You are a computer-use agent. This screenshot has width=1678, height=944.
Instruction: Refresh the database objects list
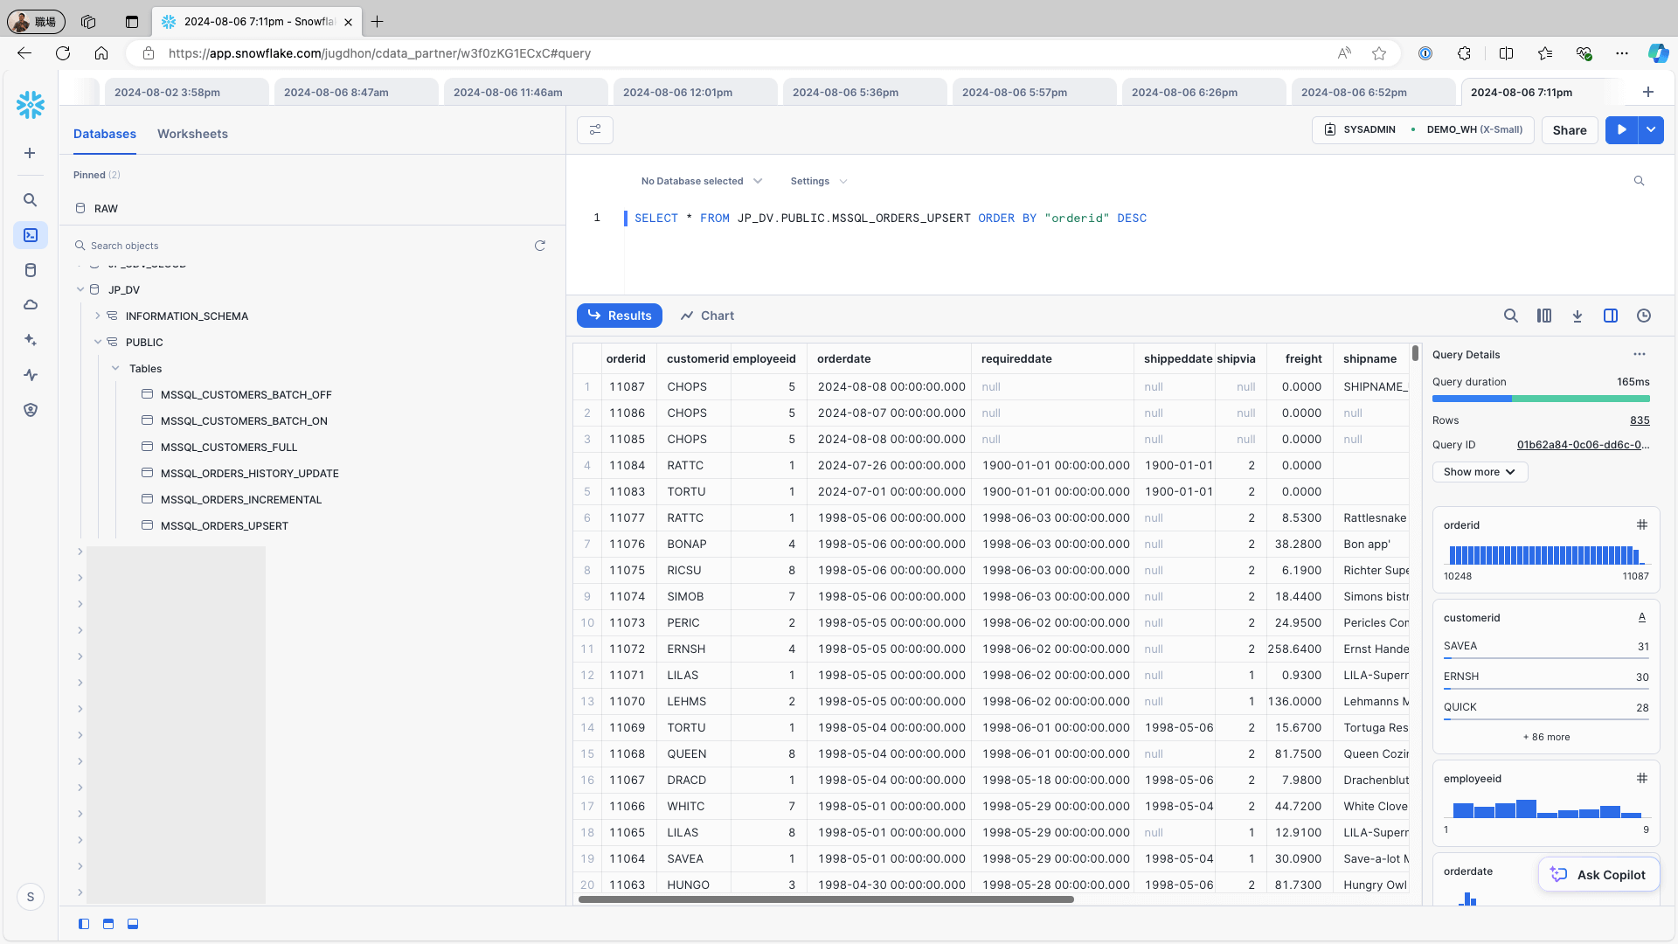pos(540,246)
